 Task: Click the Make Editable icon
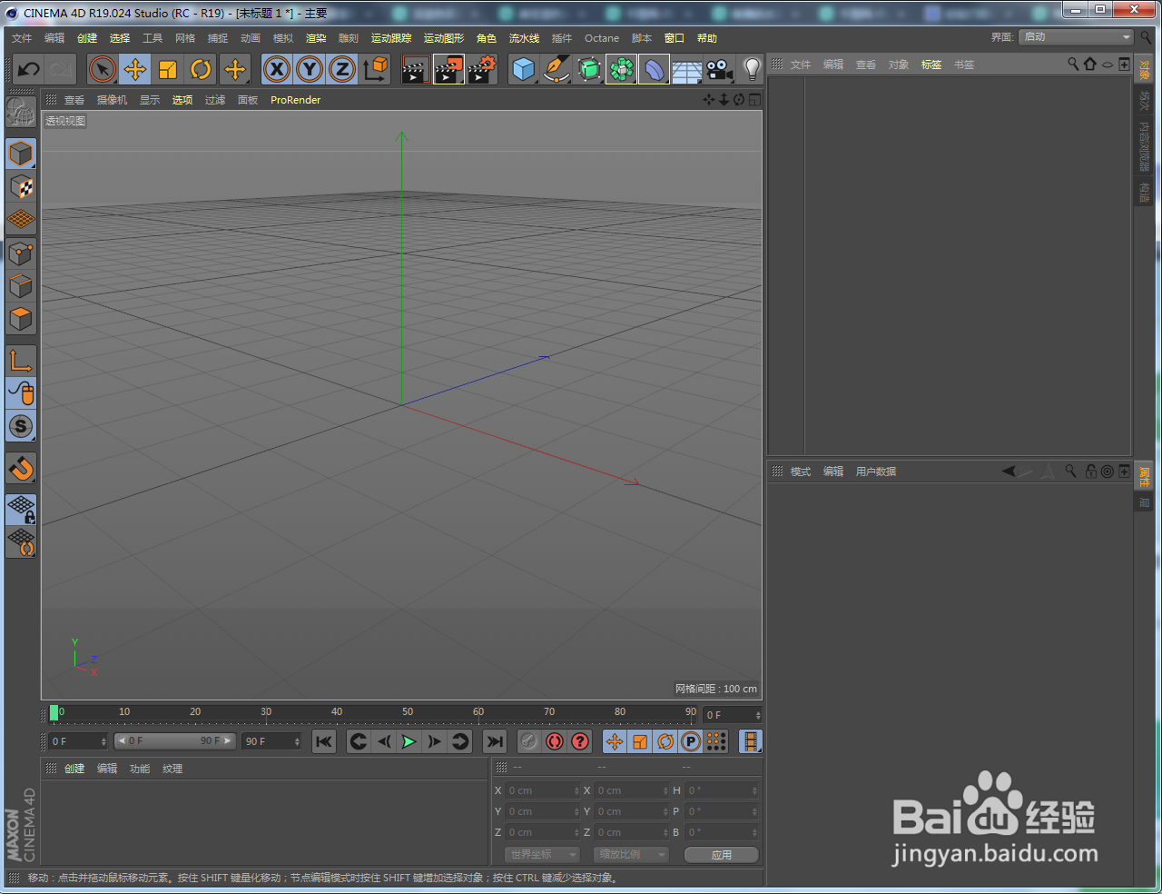point(21,113)
